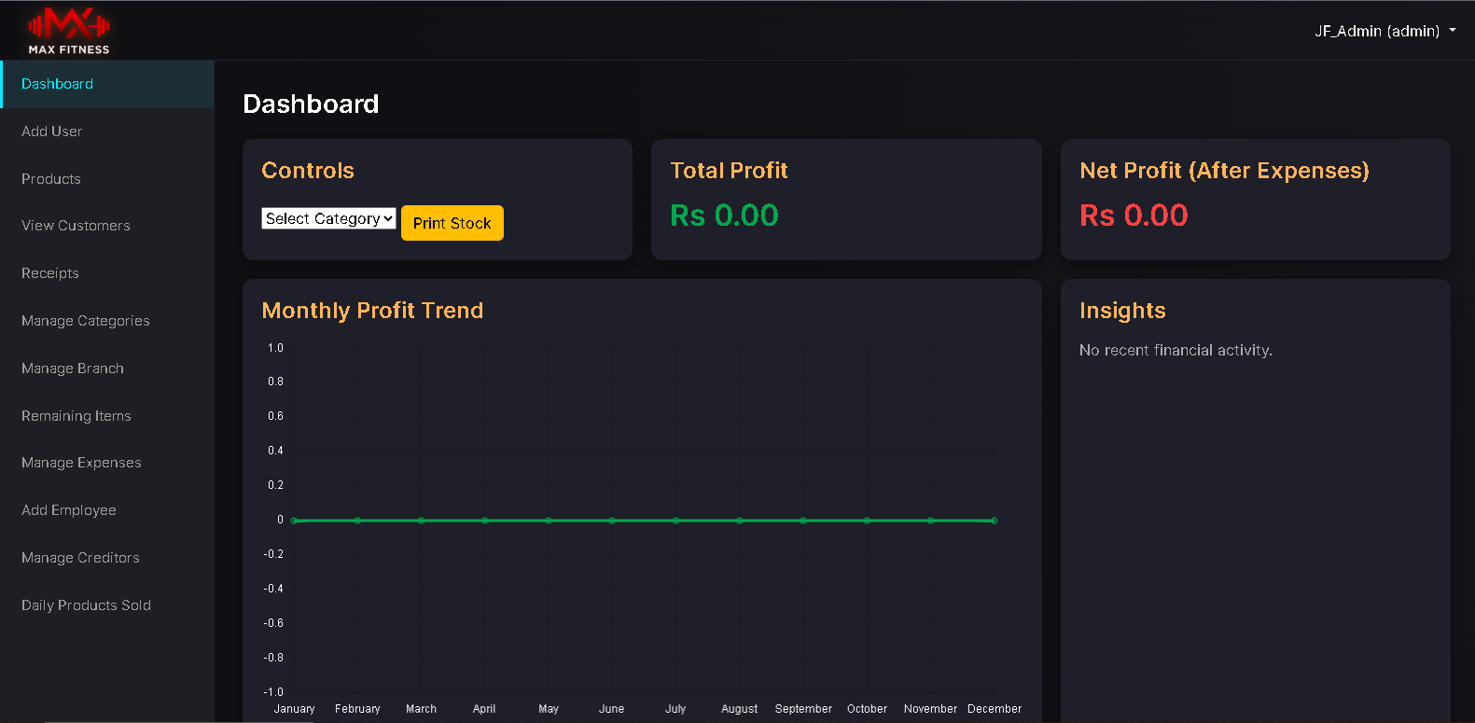Viewport: 1475px width, 723px height.
Task: Select Add Employee in sidebar
Action: (69, 510)
